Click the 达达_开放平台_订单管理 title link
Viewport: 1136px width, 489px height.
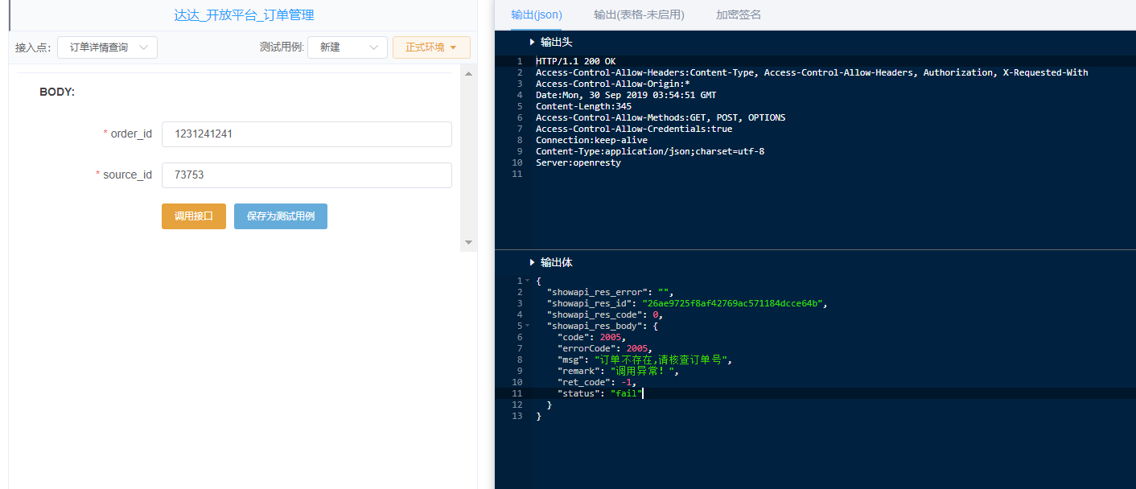(244, 14)
